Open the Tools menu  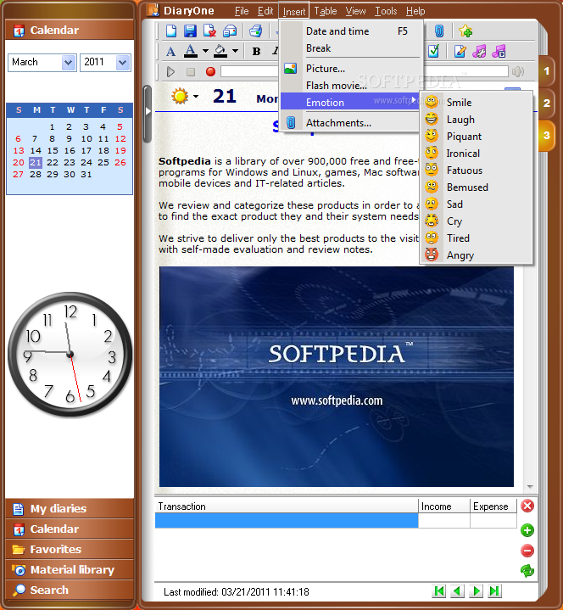[x=386, y=11]
